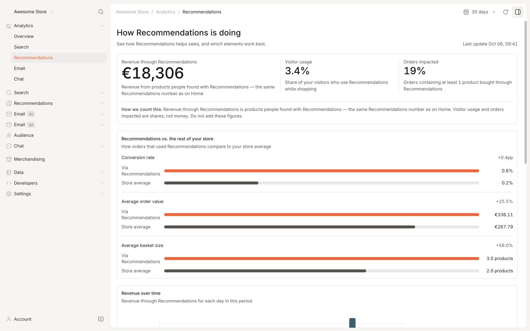Refresh the analytics data with the reload icon
The width and height of the screenshot is (530, 331).
pyautogui.click(x=506, y=12)
